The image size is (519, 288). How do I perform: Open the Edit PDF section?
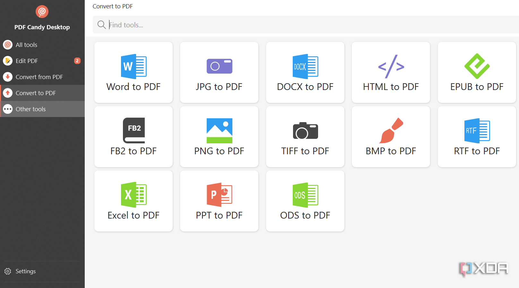42,61
